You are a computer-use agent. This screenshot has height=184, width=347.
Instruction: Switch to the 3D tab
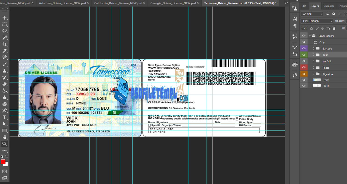click(304, 6)
